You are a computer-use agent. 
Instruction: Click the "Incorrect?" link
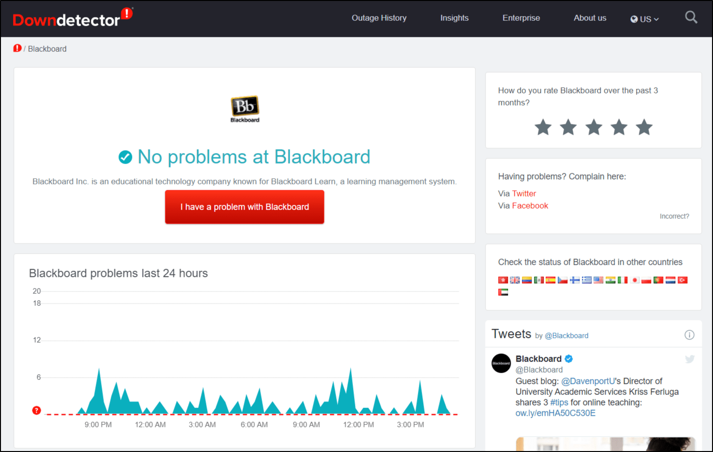pyautogui.click(x=674, y=216)
